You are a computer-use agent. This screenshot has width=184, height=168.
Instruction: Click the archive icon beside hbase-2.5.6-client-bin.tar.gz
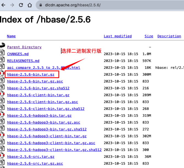tap(2, 93)
